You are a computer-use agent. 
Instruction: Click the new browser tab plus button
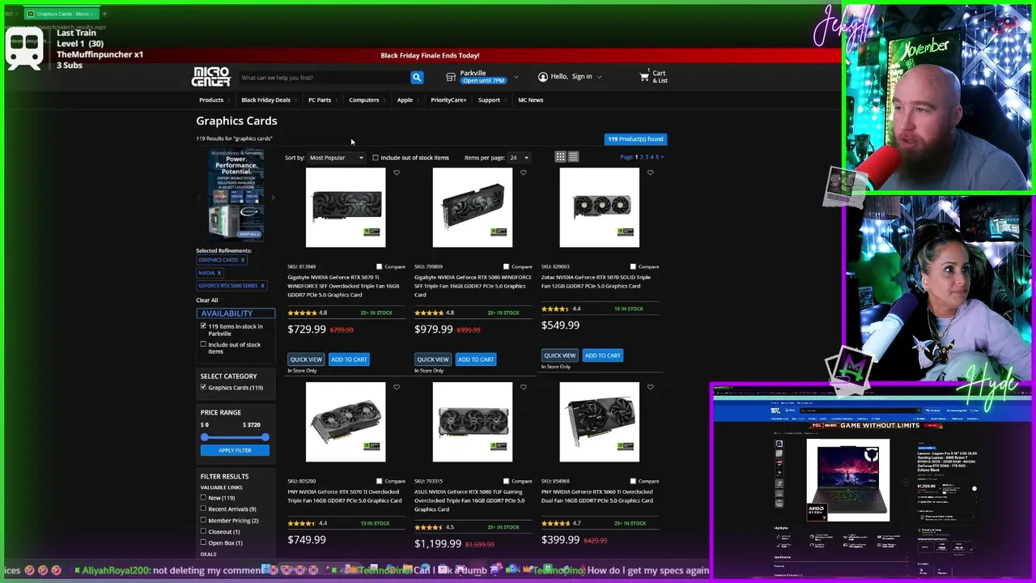coord(104,14)
